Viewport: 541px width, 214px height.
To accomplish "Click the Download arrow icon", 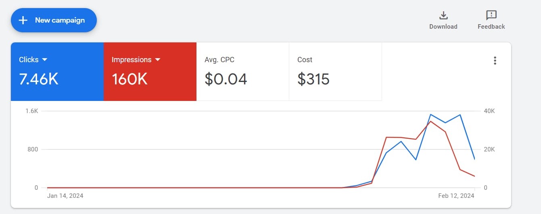I will (443, 15).
